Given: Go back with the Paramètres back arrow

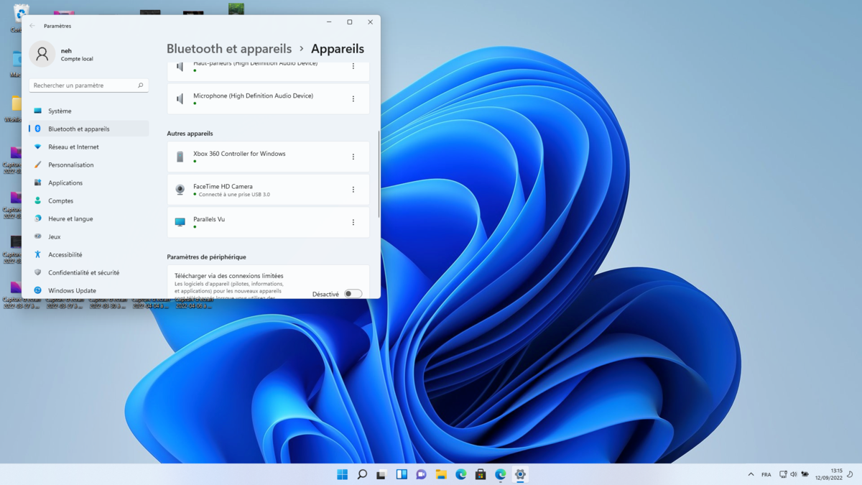Looking at the screenshot, I should coord(32,26).
